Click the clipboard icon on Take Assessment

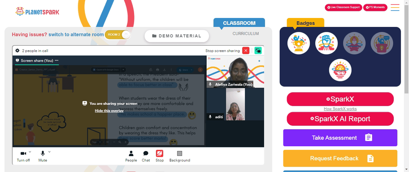369,137
